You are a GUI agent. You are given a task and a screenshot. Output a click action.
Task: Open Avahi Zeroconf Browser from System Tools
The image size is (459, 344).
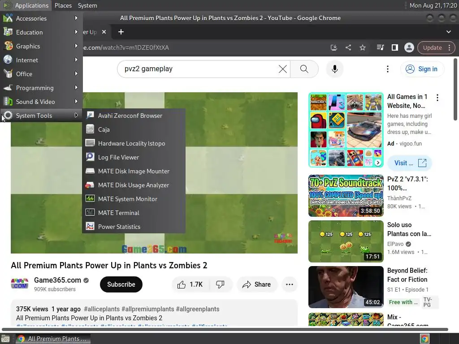(134, 116)
